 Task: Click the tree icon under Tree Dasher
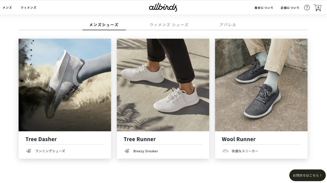point(28,151)
